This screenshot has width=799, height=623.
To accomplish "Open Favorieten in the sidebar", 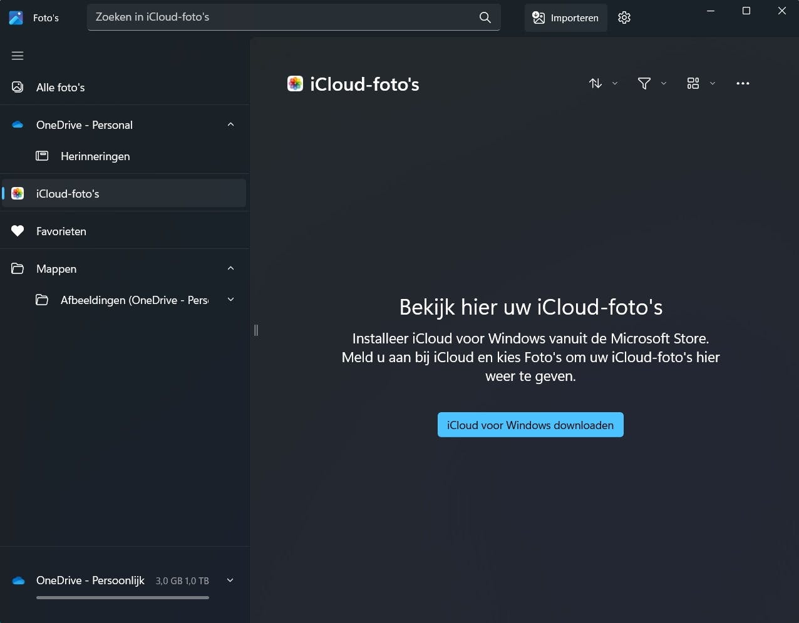I will (61, 231).
